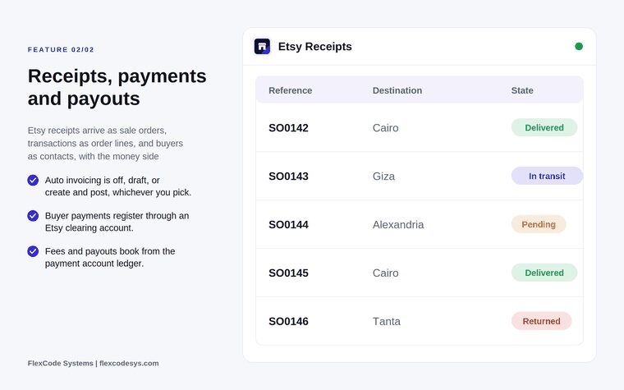Click the Cairo destination in SO0145 row

point(385,273)
